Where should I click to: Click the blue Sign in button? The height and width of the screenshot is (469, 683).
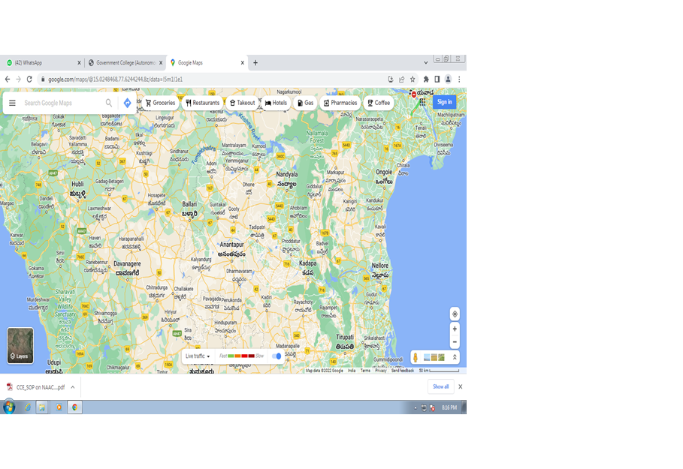coord(444,102)
